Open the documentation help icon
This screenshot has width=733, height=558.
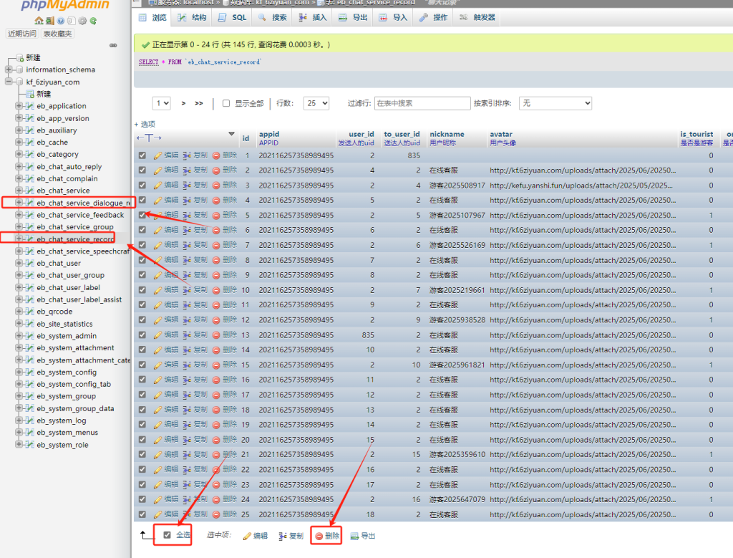tap(61, 21)
